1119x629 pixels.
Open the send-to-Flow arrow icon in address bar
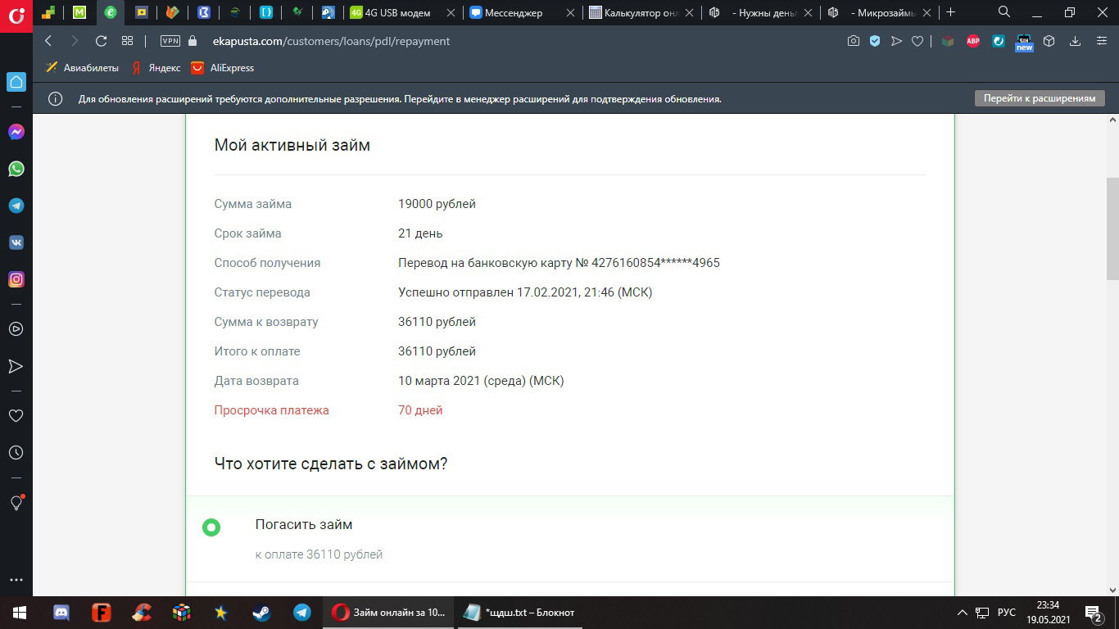point(896,41)
